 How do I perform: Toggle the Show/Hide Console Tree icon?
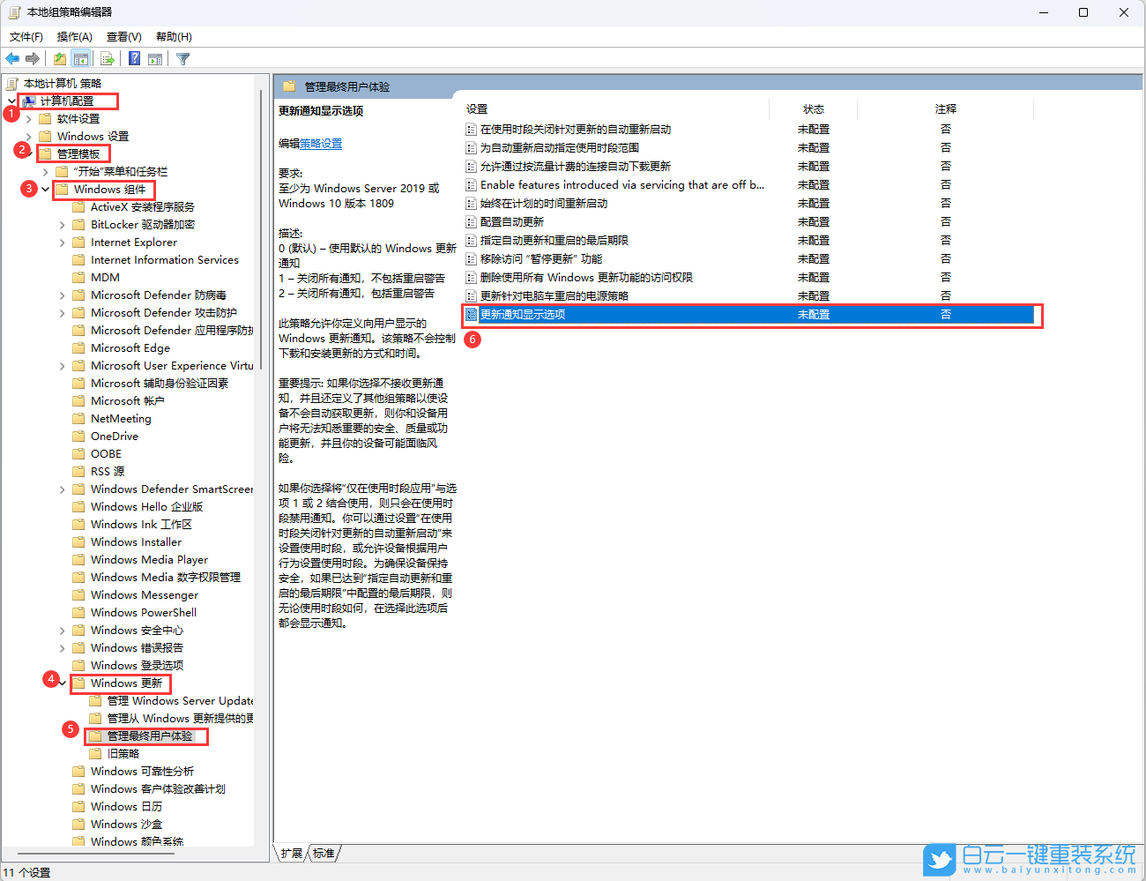(x=81, y=58)
